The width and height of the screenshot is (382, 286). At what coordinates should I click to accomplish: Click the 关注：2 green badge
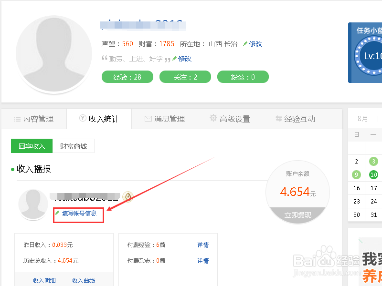click(x=185, y=77)
